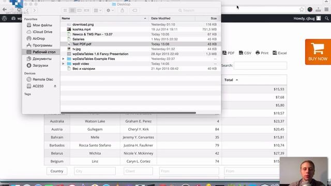Print the table
This screenshot has height=186, width=331.
pos(262,53)
